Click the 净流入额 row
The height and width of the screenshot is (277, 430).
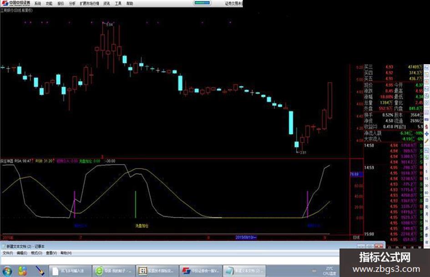click(393, 133)
